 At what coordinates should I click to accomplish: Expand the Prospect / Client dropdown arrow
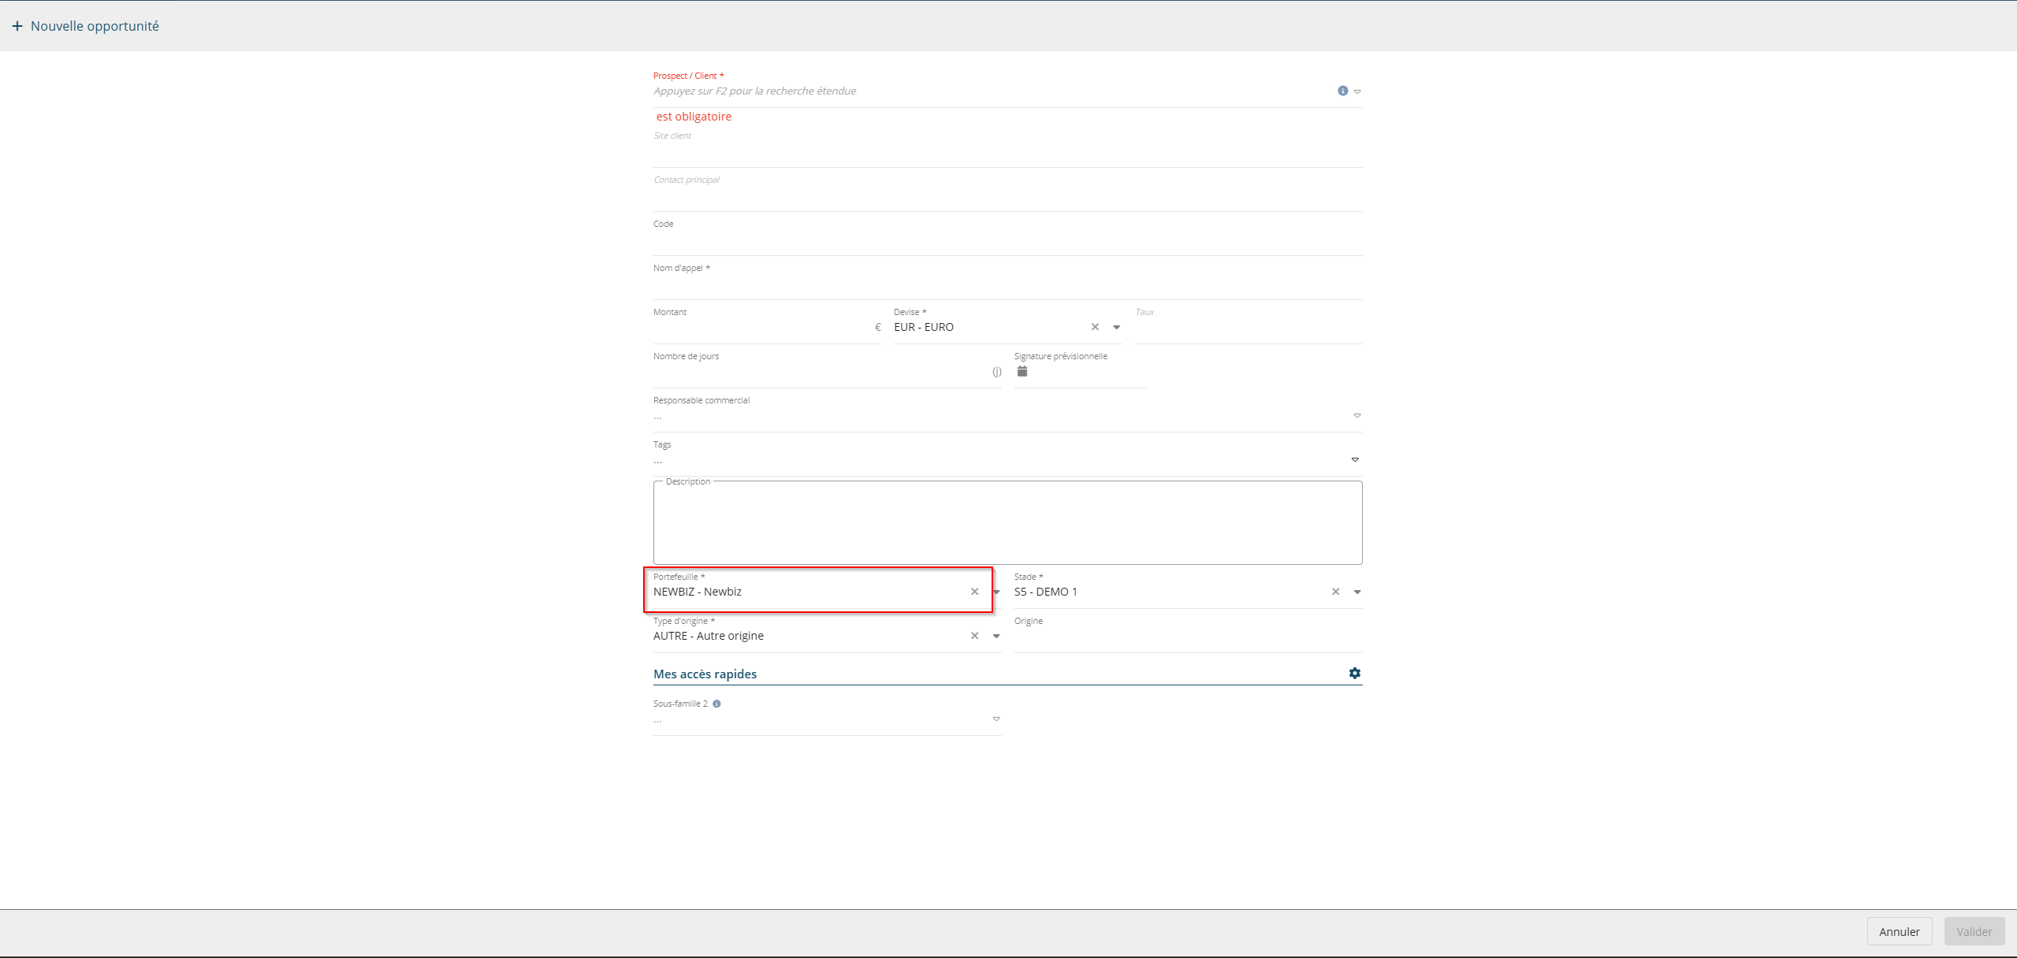(1357, 91)
